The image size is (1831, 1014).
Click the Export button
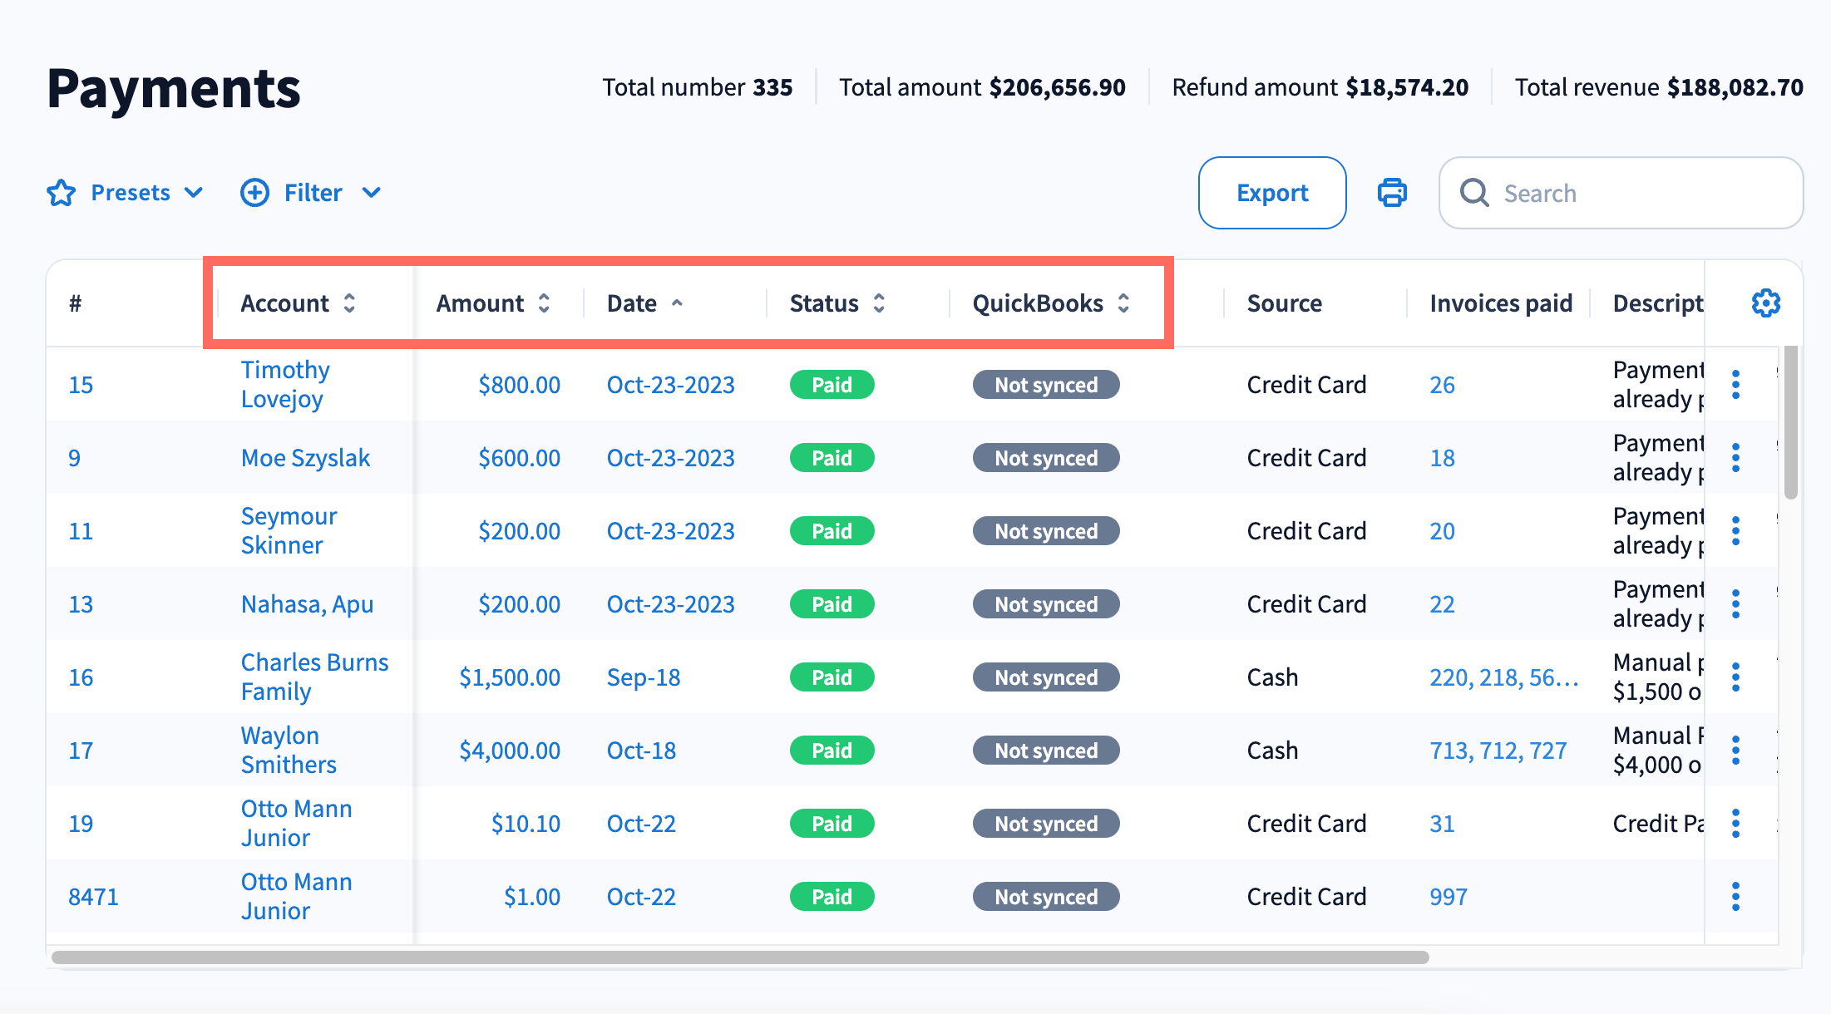pos(1271,193)
